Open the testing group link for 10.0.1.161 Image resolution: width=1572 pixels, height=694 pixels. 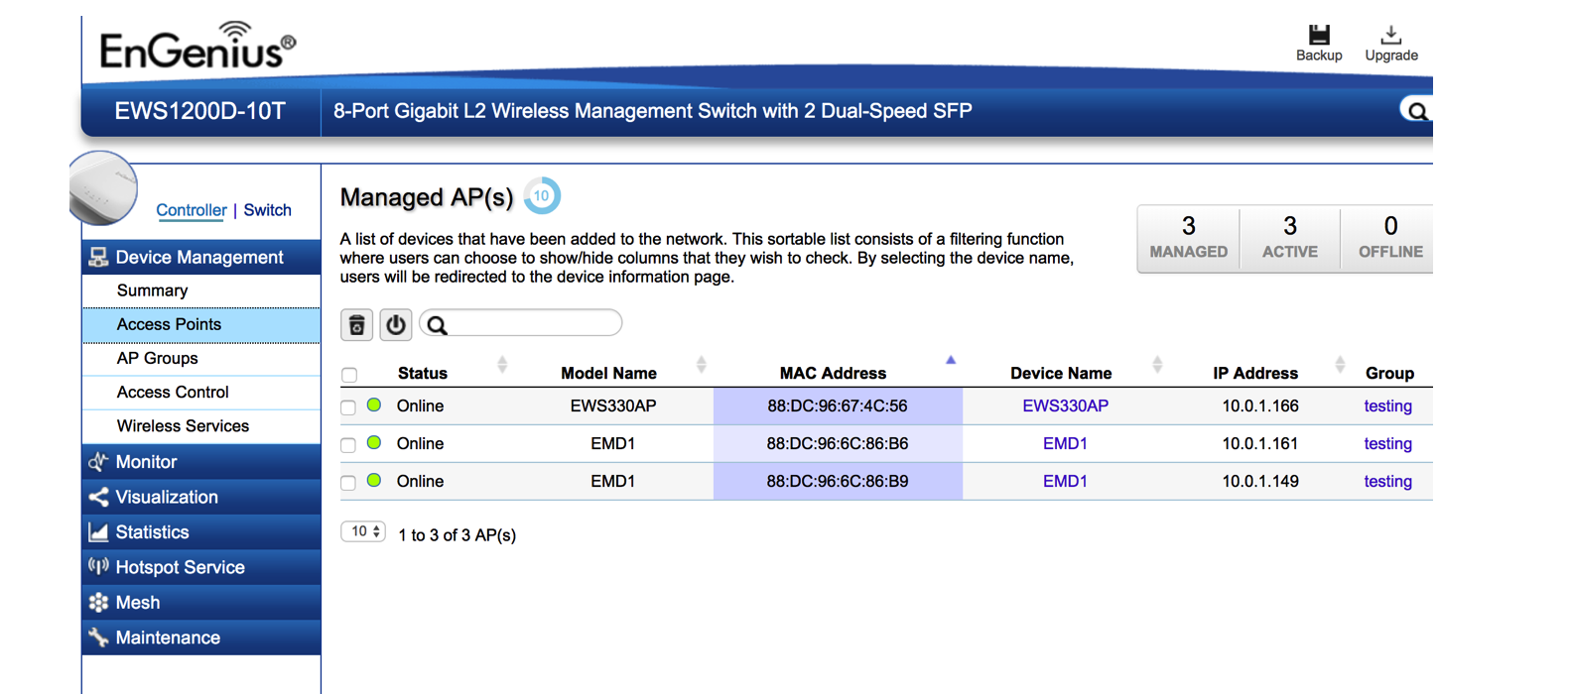tap(1387, 443)
